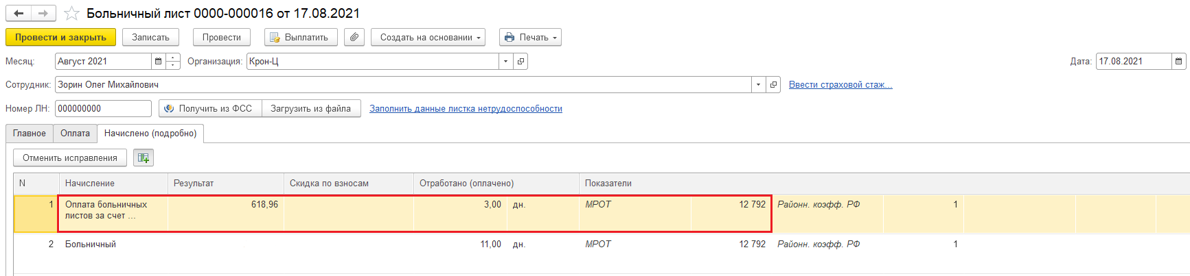Open the Организация record with open-form icon
Screen dimensions: 1190x276
coord(520,62)
